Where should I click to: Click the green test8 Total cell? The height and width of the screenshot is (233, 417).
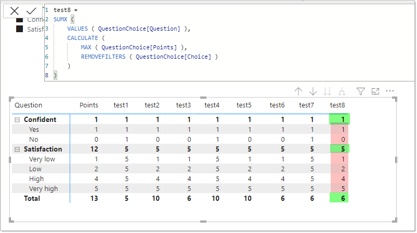tap(339, 198)
